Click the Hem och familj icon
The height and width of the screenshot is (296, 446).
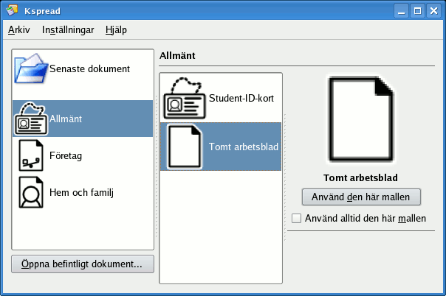click(31, 193)
